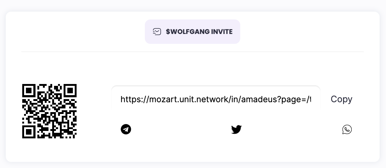Click the amadeus invite link text
The width and height of the screenshot is (386, 168).
(x=216, y=99)
